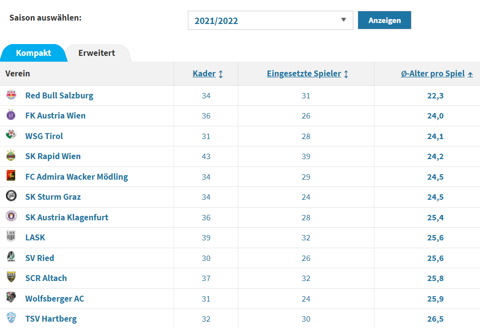Click the Wolfsberger AC club crest
This screenshot has height=328, width=480.
11,298
